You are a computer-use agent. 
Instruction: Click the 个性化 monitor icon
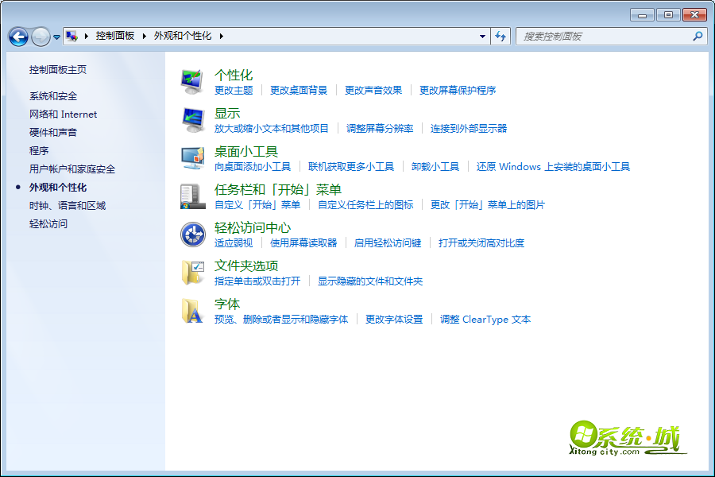192,81
